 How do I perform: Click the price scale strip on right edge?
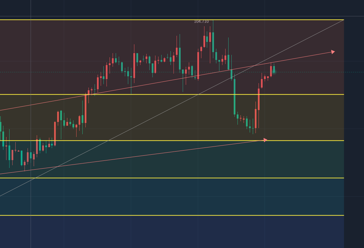coord(354,136)
